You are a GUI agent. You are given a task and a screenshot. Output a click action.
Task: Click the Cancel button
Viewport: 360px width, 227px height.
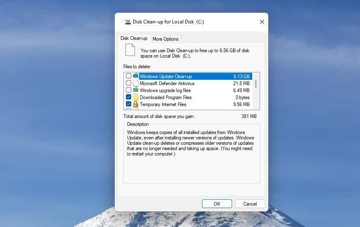250,204
